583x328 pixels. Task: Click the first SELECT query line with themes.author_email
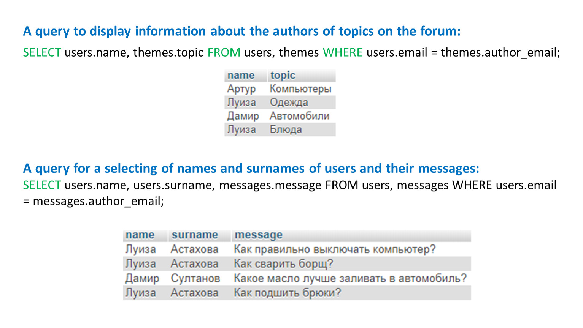tap(292, 52)
